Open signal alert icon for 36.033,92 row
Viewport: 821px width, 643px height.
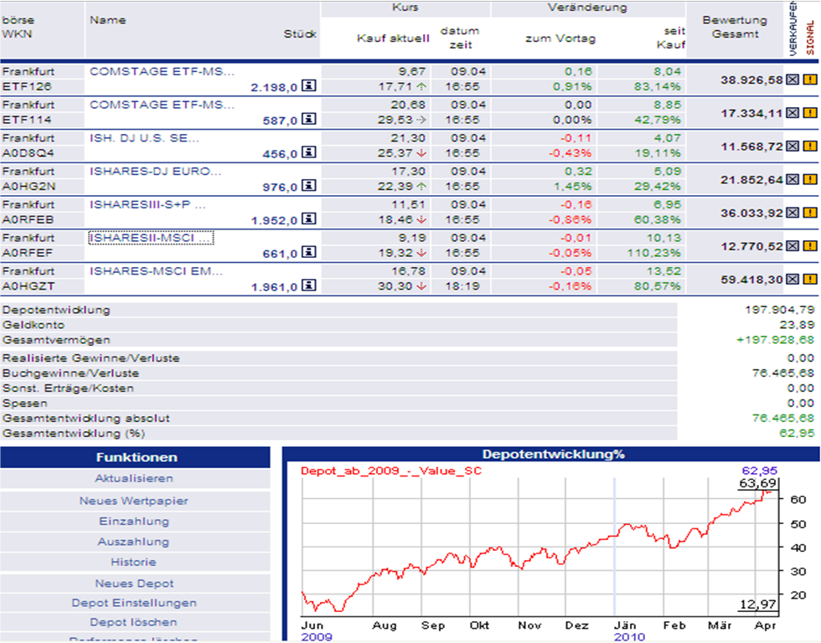click(x=810, y=213)
